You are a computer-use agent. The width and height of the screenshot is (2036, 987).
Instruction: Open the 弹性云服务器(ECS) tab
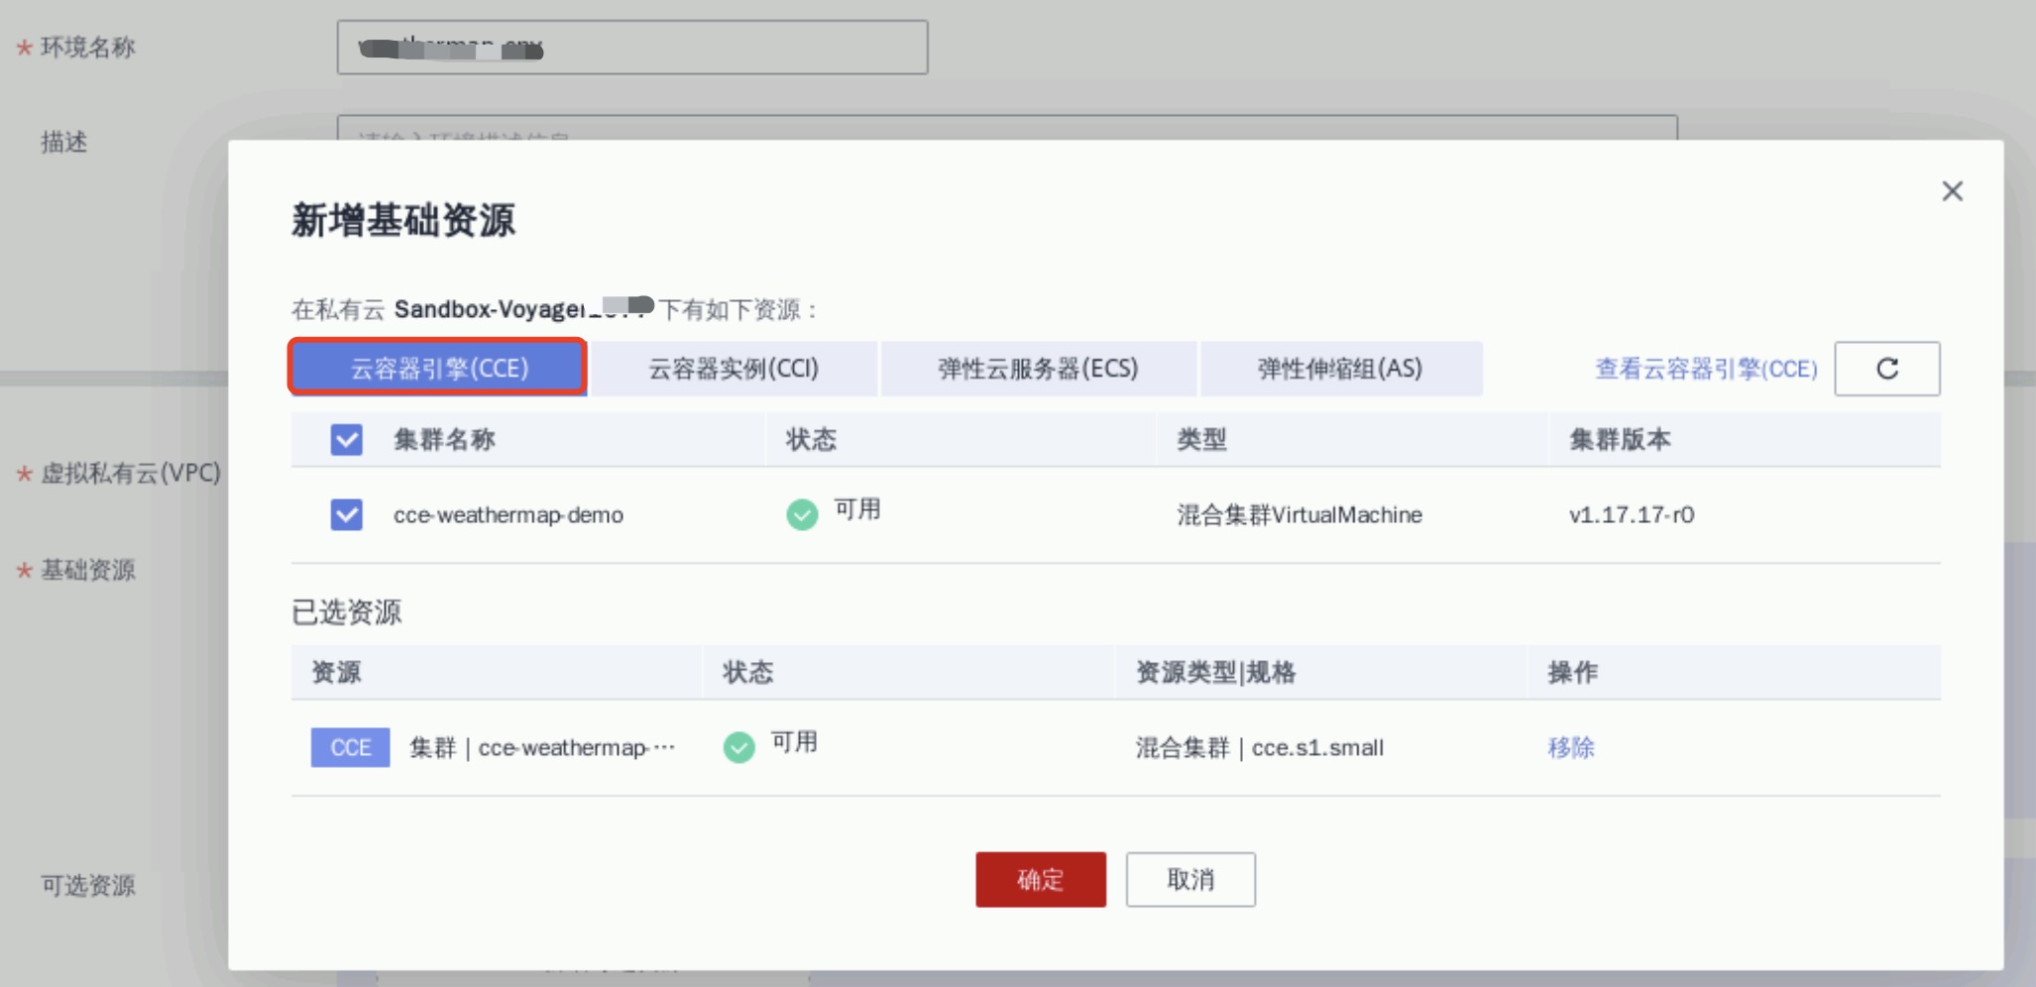[x=1038, y=369]
